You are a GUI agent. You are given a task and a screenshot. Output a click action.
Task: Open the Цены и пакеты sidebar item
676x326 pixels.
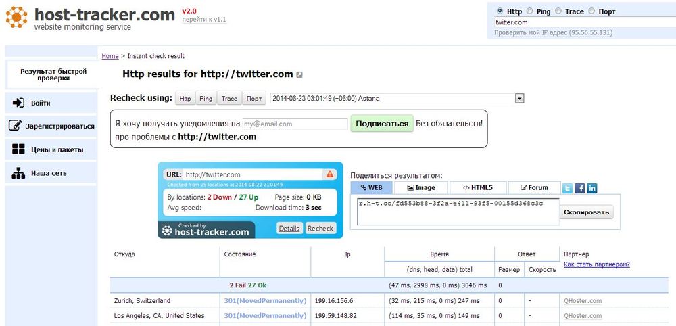[x=51, y=149]
